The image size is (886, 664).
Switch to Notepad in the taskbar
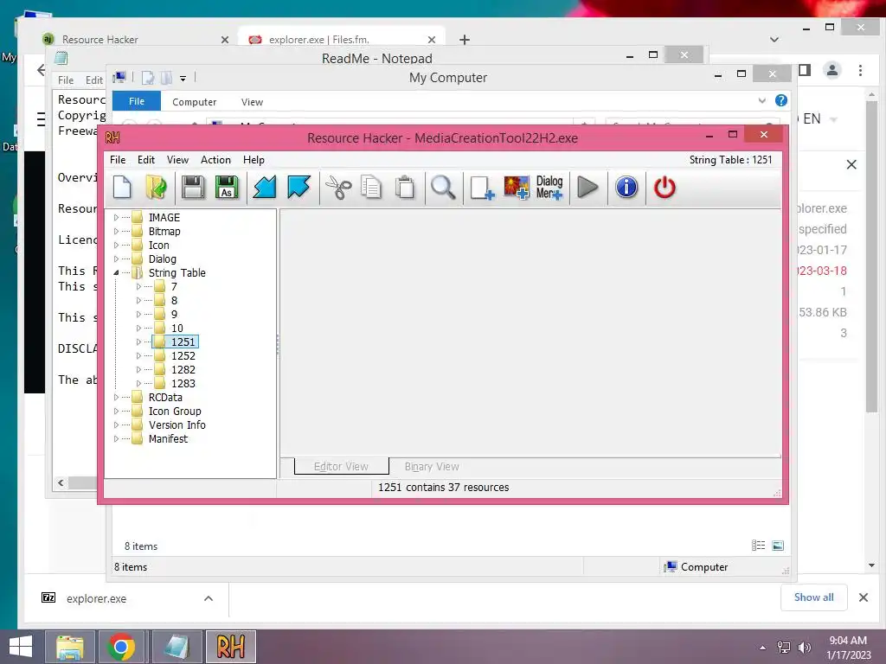pos(177,647)
